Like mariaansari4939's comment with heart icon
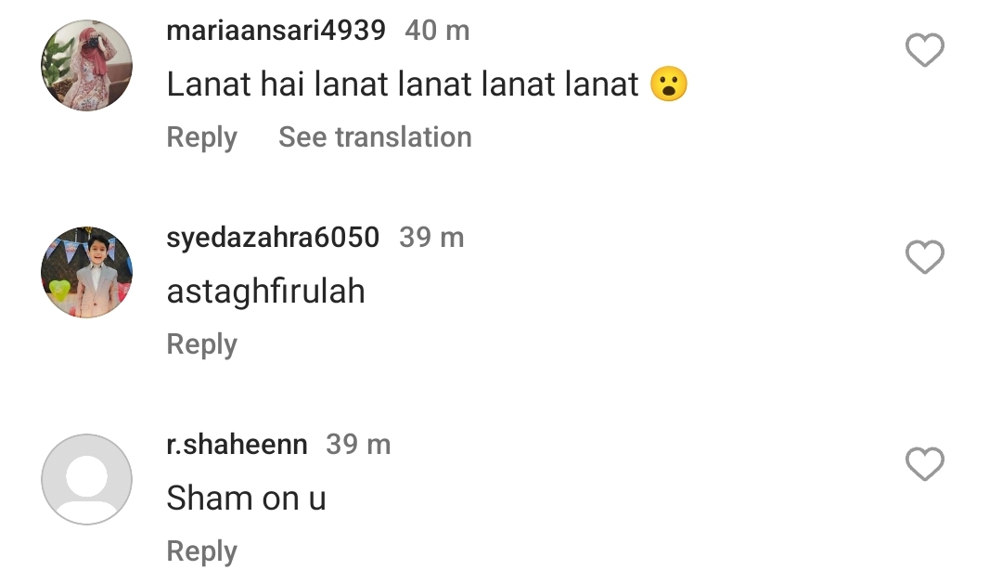The image size is (1002, 583). [924, 50]
